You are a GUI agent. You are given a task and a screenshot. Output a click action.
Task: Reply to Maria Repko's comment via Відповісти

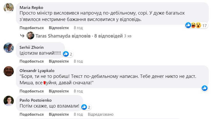(x=59, y=28)
